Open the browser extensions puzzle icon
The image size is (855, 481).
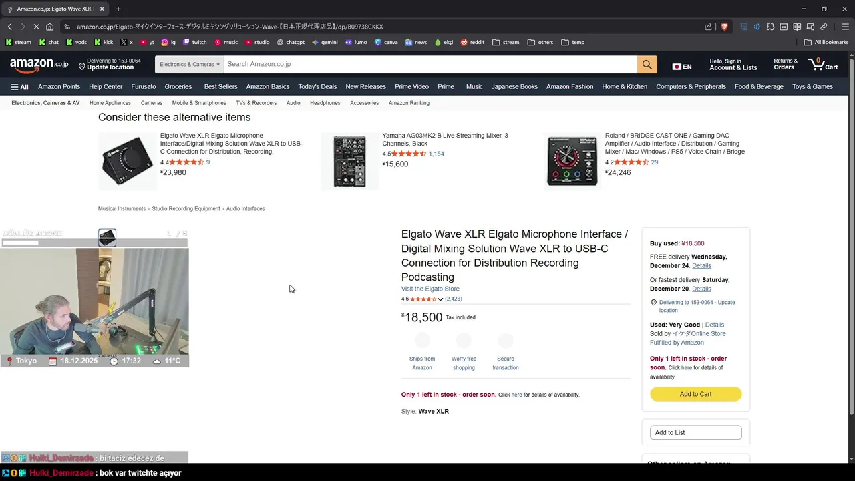(x=770, y=27)
